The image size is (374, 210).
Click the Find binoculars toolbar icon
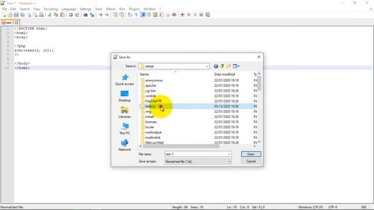pos(85,15)
